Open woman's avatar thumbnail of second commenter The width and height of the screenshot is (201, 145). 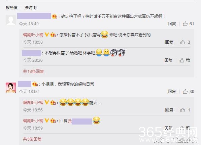(11, 88)
